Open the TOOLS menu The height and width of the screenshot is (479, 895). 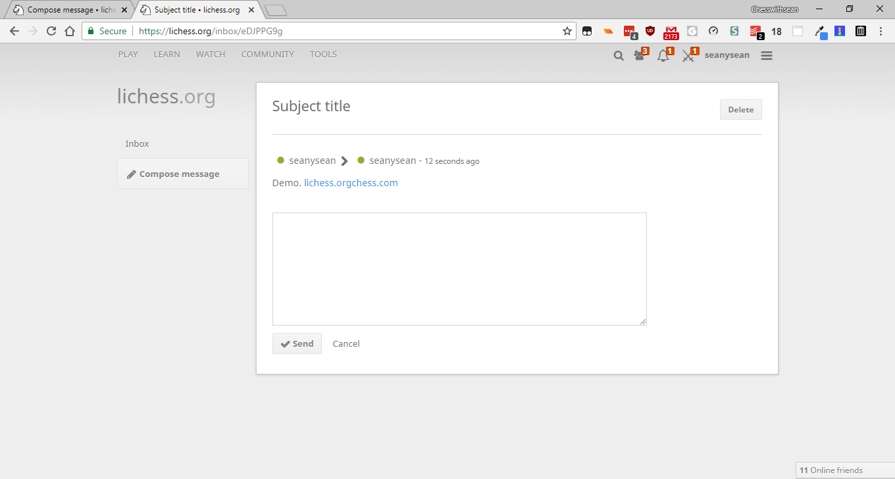click(324, 55)
